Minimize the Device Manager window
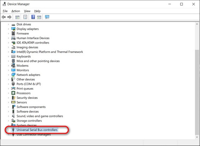 (170, 4)
